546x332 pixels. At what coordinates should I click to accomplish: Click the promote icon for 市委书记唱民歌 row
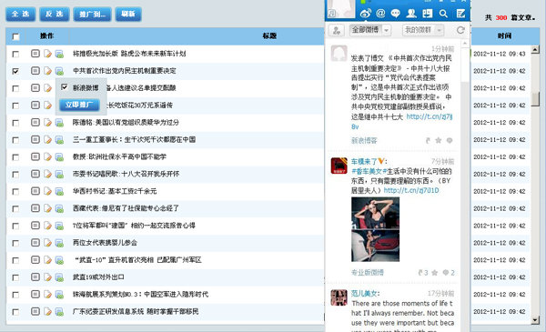(59, 174)
